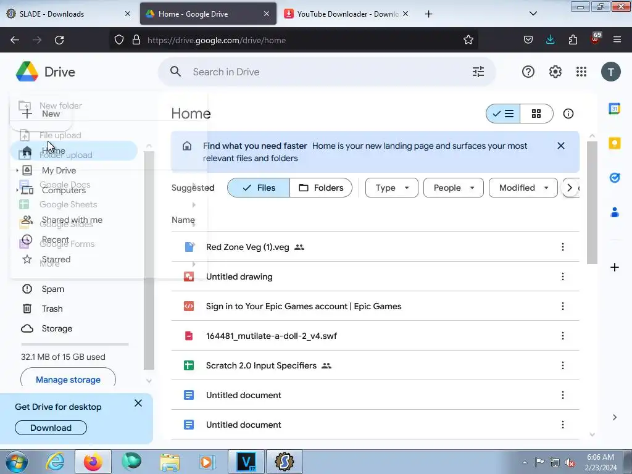The height and width of the screenshot is (474, 632).
Task: Open Drive settings gear
Action: point(555,72)
